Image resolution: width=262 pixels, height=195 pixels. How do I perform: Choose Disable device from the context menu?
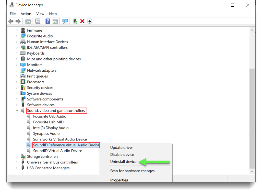pos(122,154)
